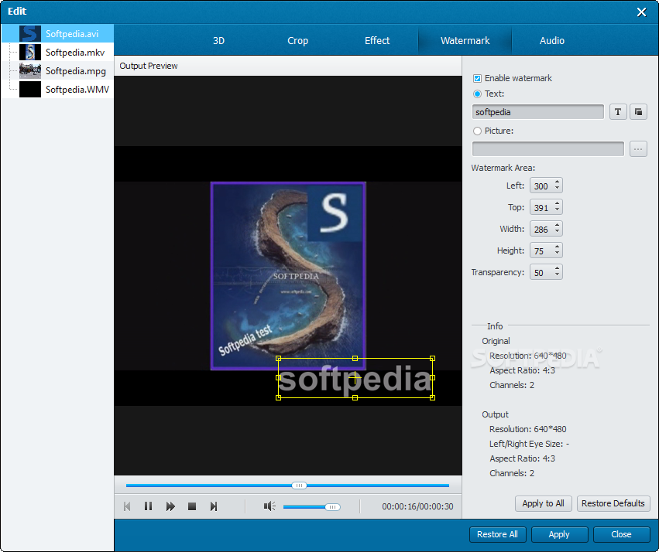Increase the Top value with up arrow
Image resolution: width=659 pixels, height=552 pixels.
[558, 204]
